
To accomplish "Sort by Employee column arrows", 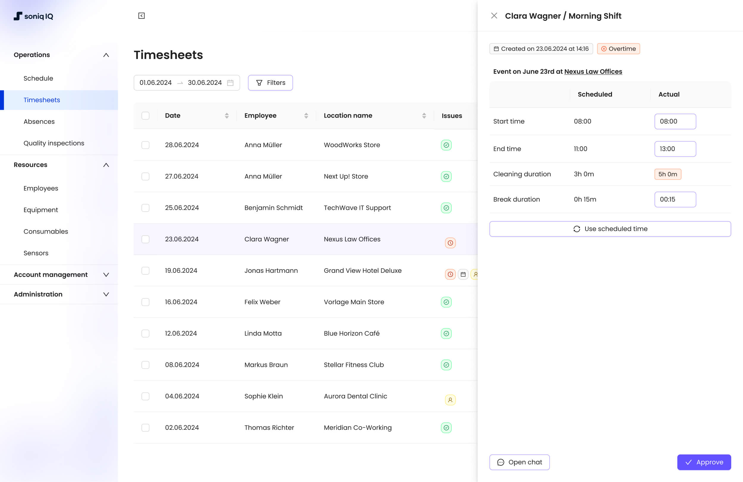I will [x=306, y=116].
